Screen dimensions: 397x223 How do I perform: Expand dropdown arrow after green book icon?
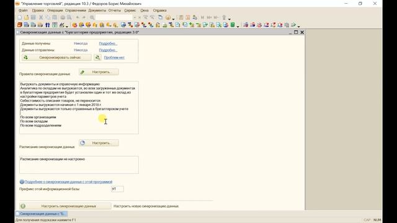tap(238, 26)
